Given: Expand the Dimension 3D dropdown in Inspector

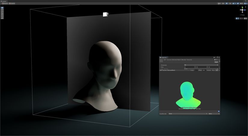Looking at the screenshot, I should pyautogui.click(x=201, y=65).
